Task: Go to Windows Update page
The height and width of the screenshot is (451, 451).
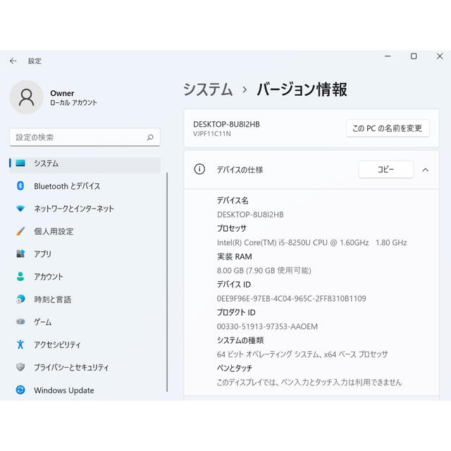Action: click(85, 390)
